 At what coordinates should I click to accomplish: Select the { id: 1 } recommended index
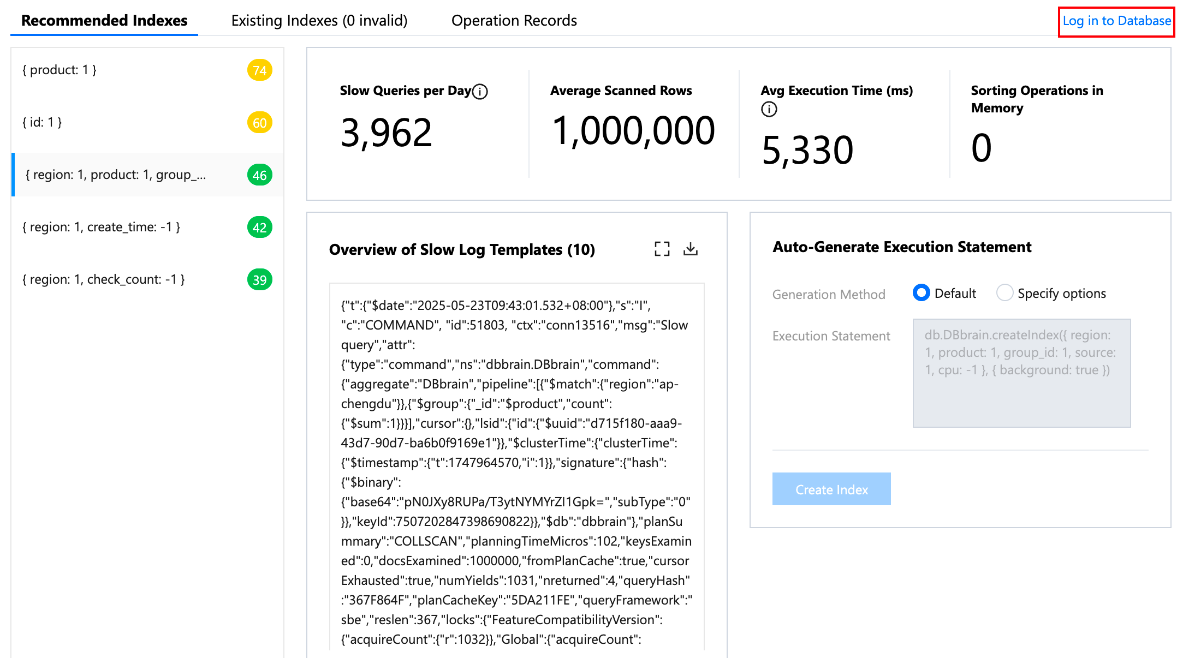coord(42,122)
